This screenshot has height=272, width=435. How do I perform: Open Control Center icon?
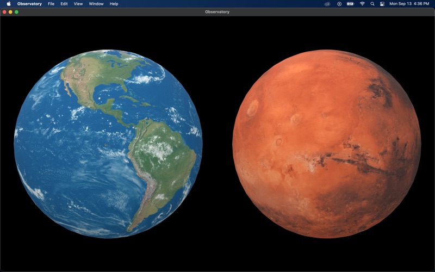tap(382, 4)
